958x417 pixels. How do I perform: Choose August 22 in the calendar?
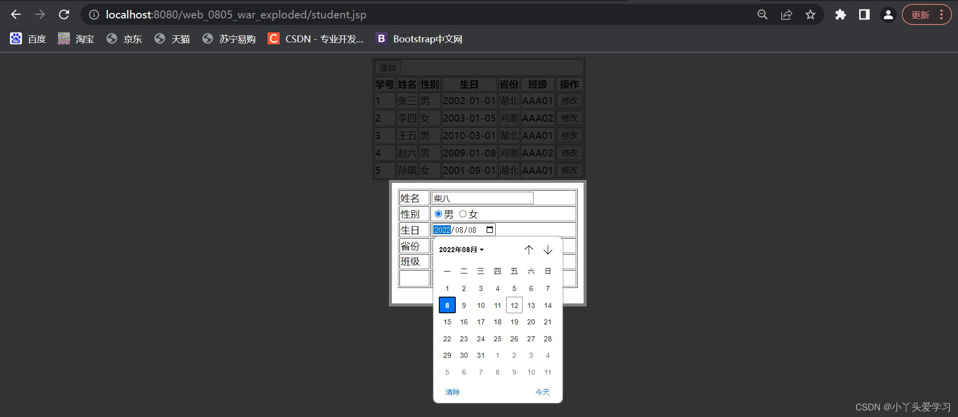click(447, 339)
